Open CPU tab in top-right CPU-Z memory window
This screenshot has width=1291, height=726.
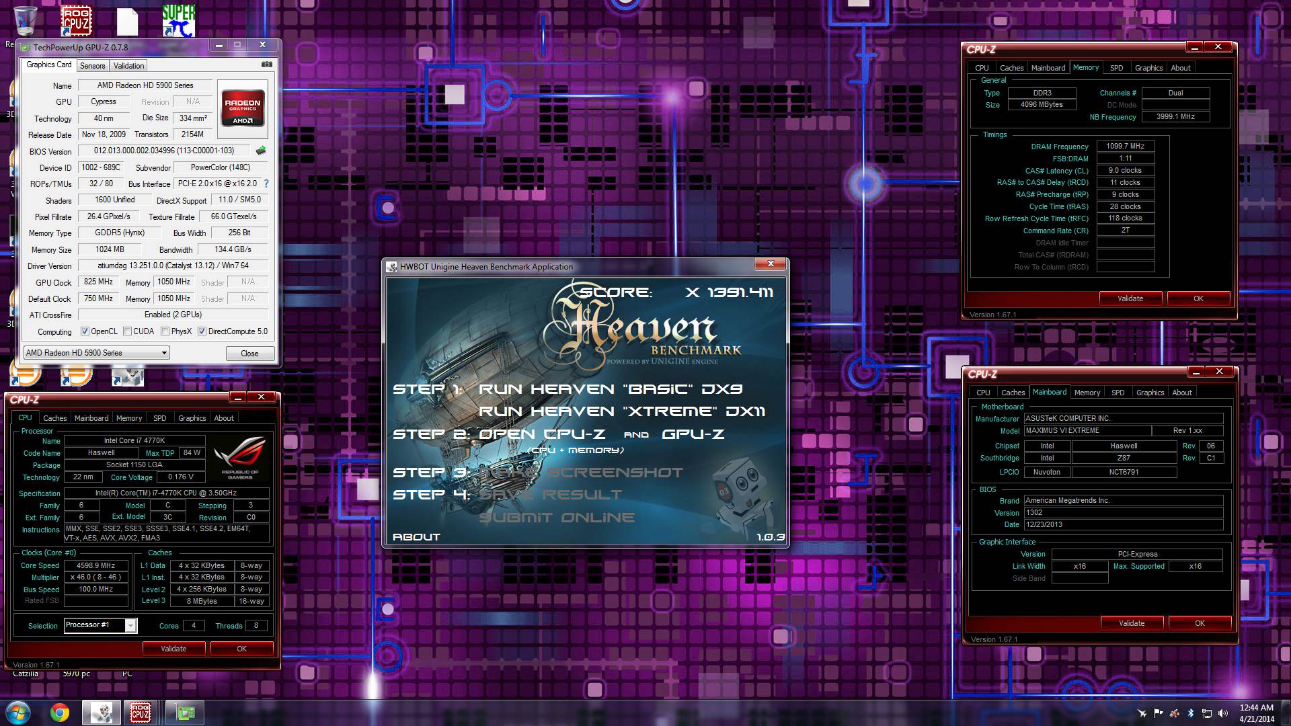click(x=982, y=68)
